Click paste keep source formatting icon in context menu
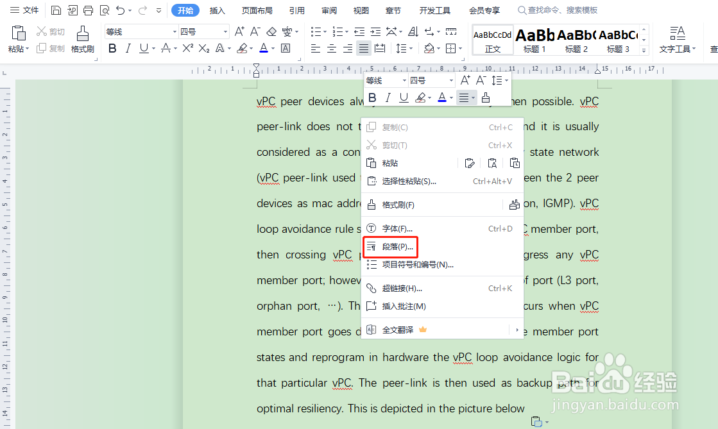 pos(469,163)
